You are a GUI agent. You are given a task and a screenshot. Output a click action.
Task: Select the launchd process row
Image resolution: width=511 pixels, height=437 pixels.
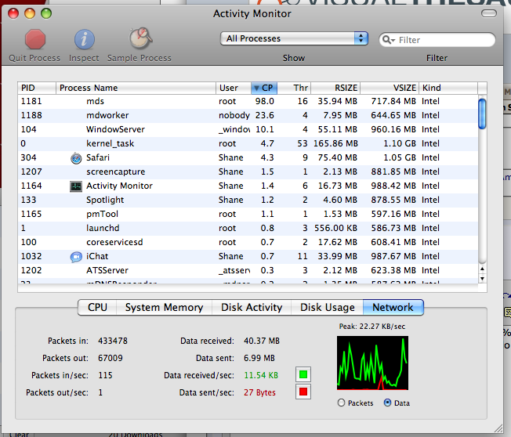point(248,228)
